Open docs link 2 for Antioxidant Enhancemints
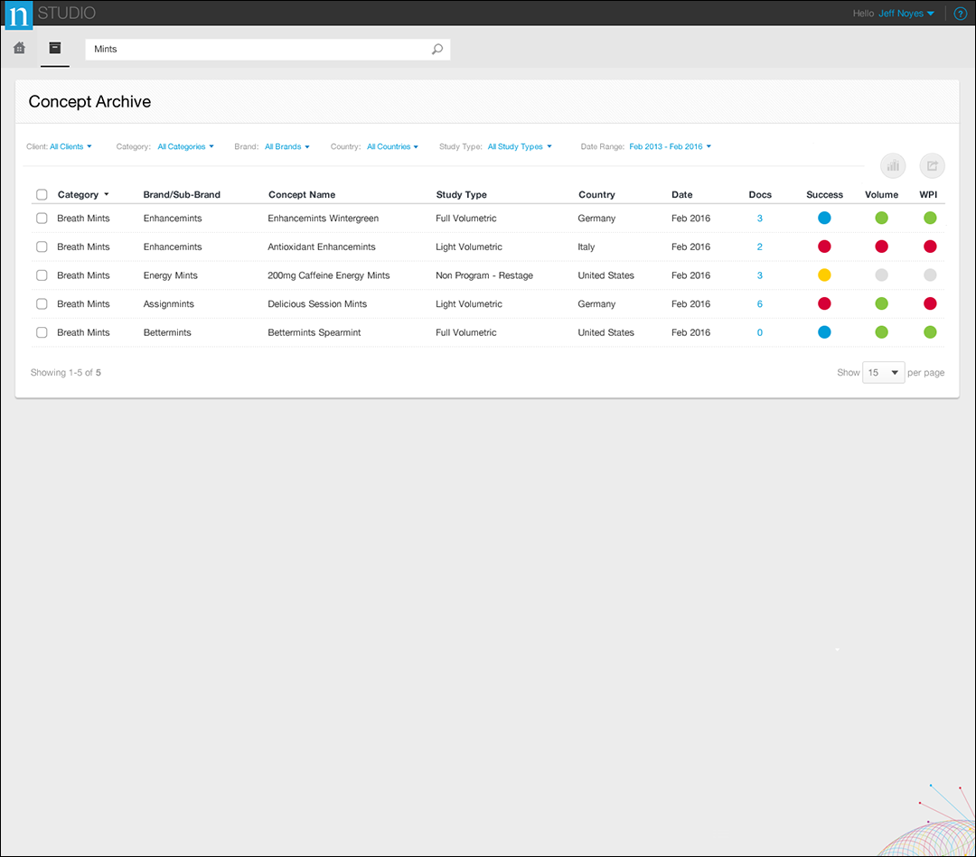The height and width of the screenshot is (857, 976). coord(759,247)
